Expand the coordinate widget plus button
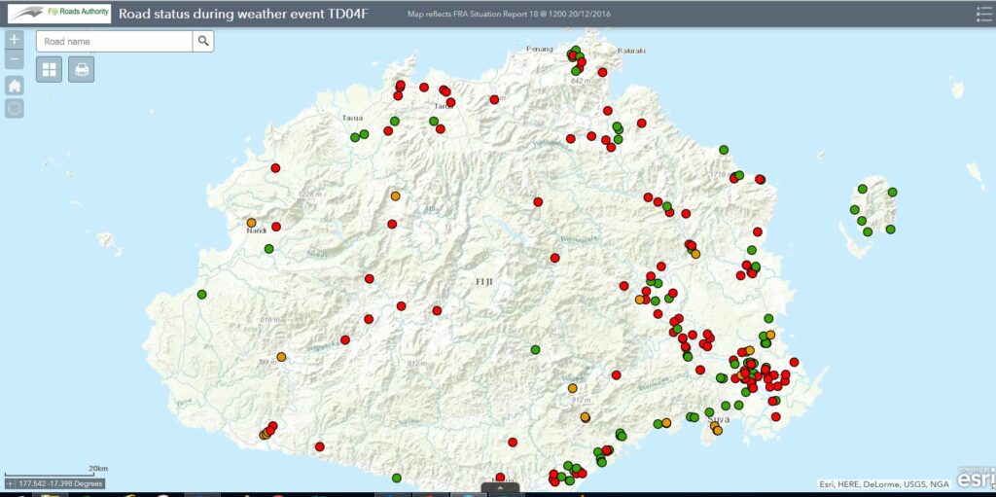The height and width of the screenshot is (497, 996). point(10,483)
